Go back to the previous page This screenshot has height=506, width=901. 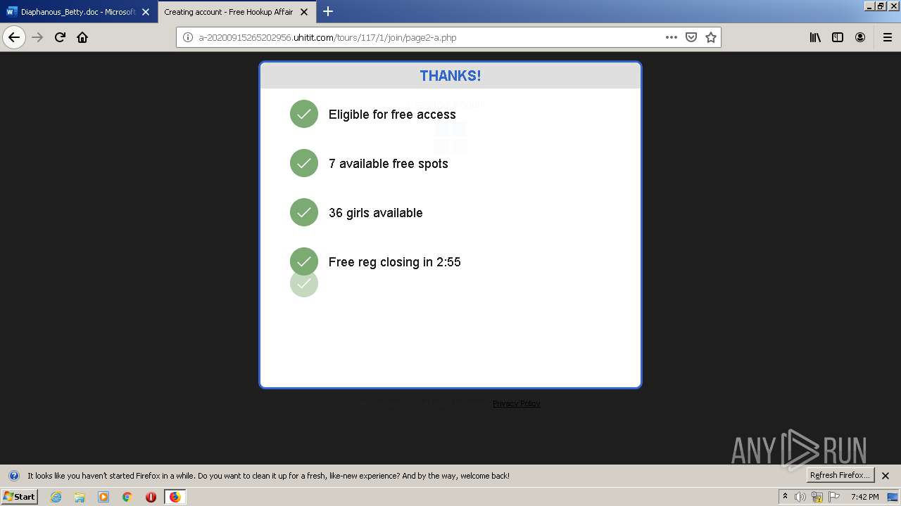point(14,37)
